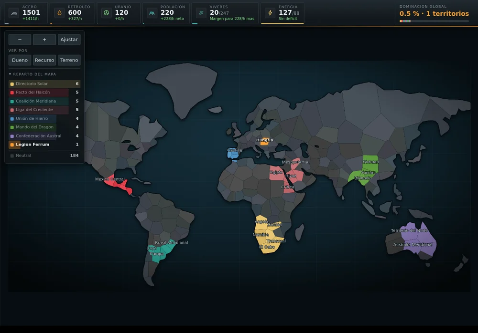Click the Poblacion people icon

pos(152,13)
